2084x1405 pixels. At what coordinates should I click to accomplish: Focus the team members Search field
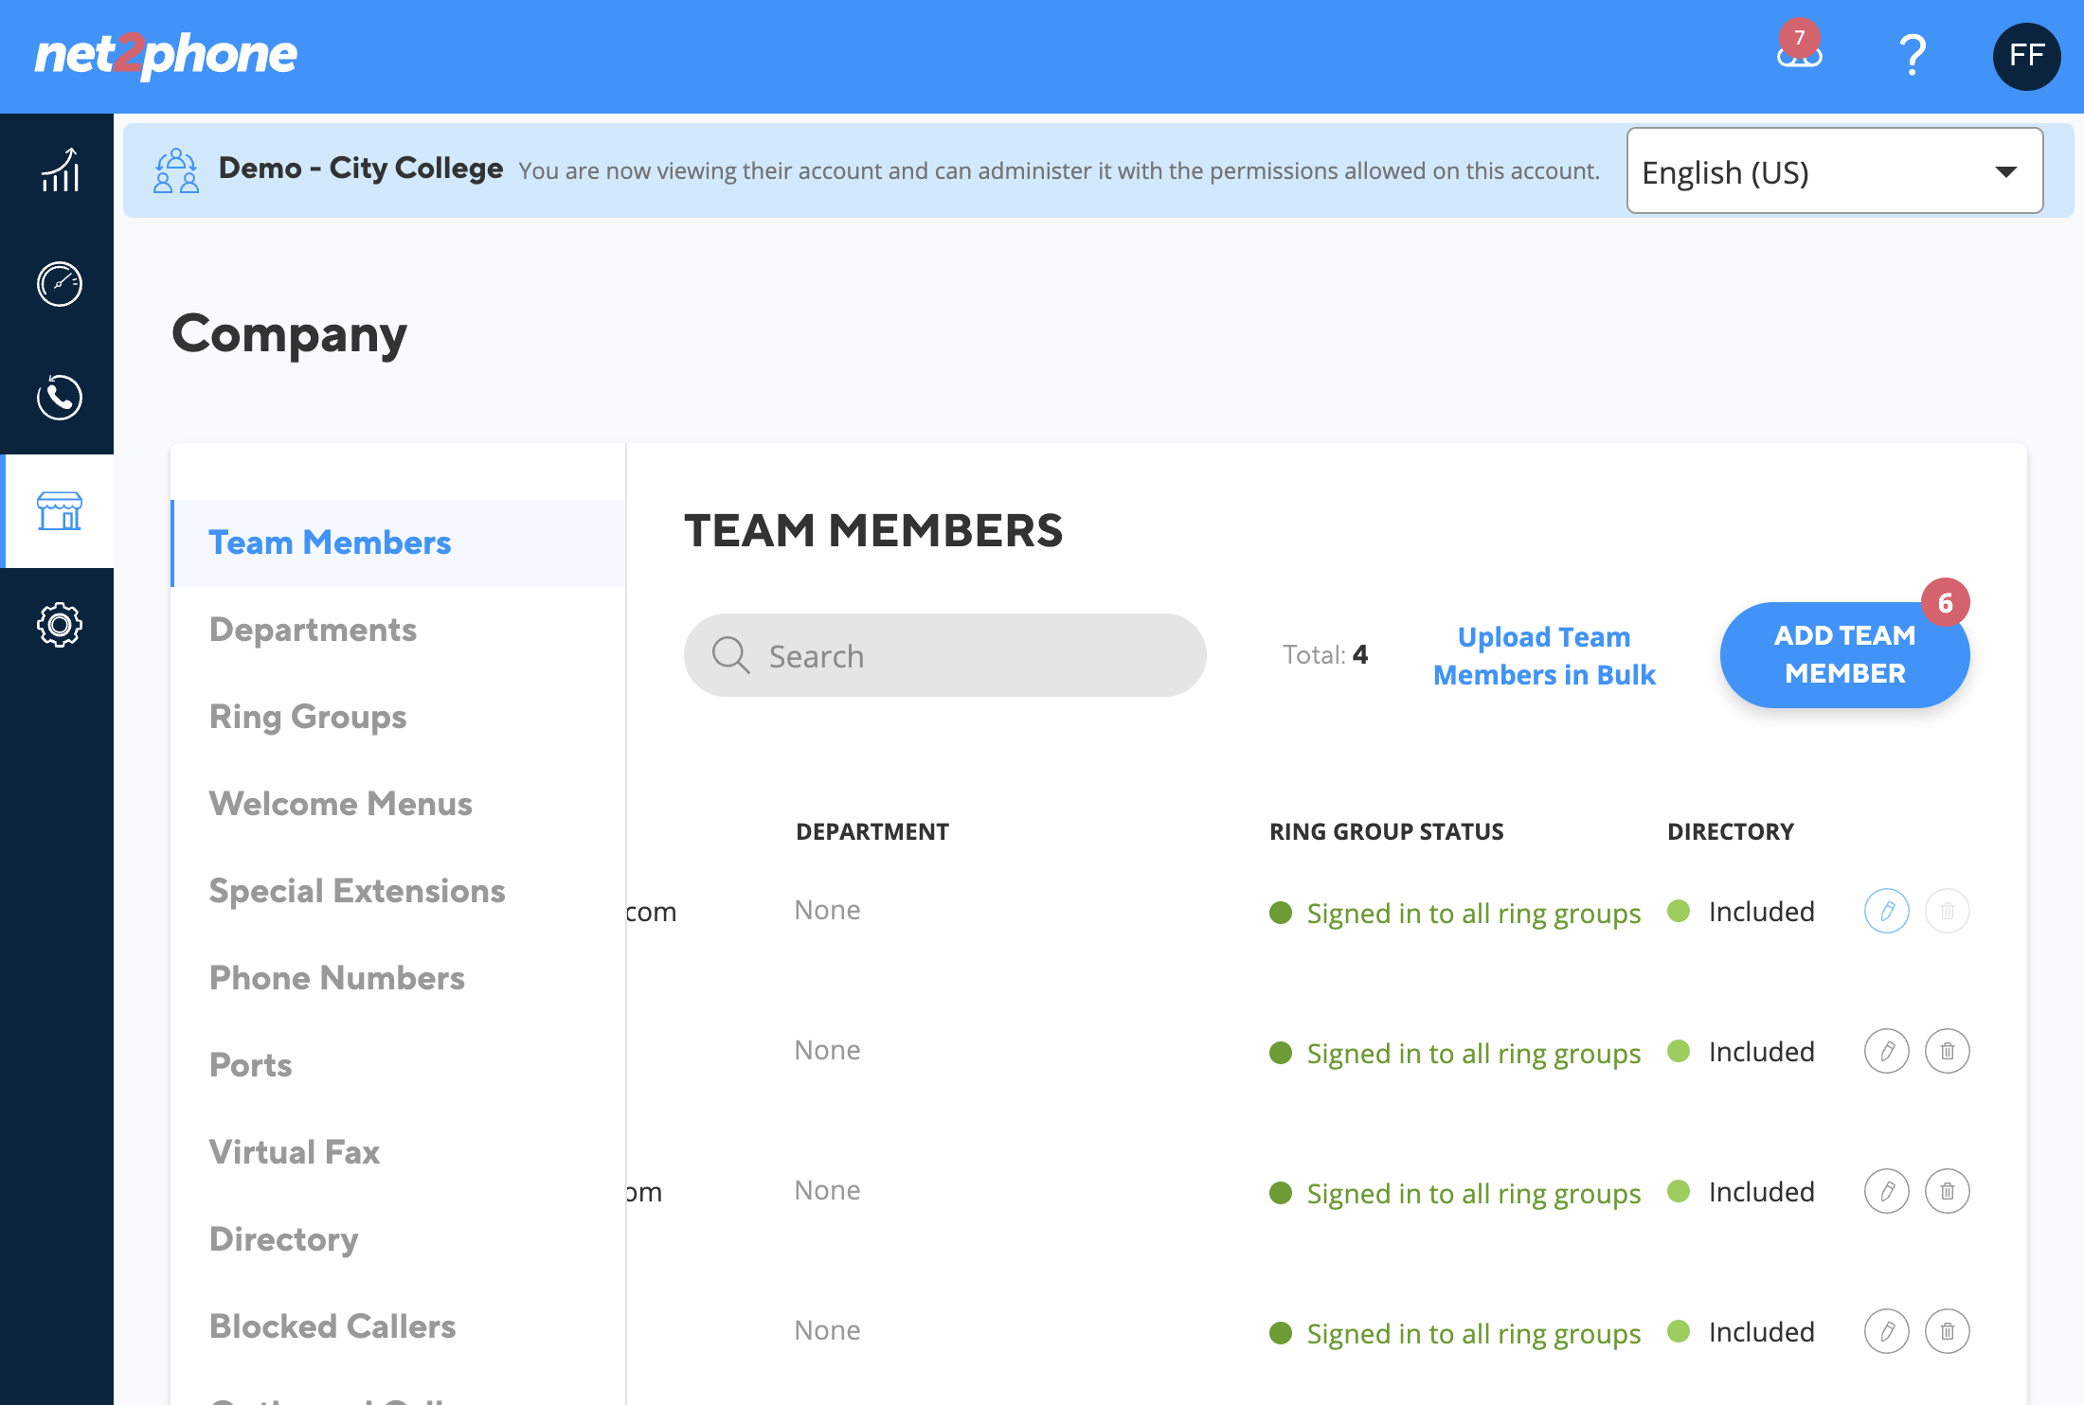pyautogui.click(x=944, y=655)
